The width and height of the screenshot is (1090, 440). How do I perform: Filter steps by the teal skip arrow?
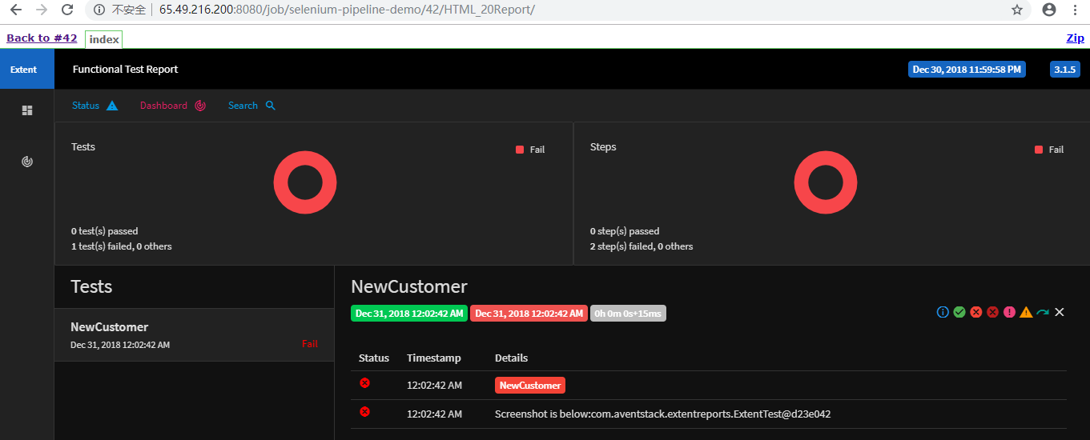(1043, 313)
